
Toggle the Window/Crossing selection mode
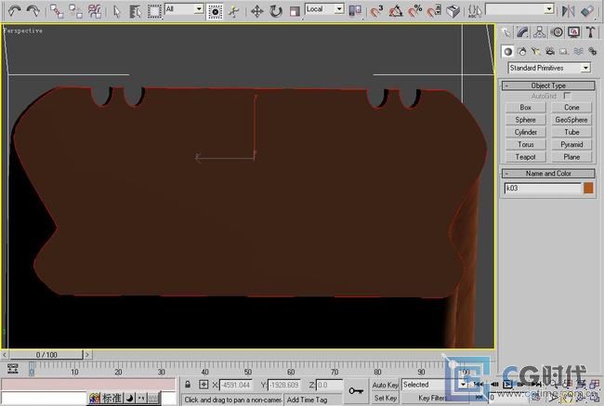click(x=215, y=11)
